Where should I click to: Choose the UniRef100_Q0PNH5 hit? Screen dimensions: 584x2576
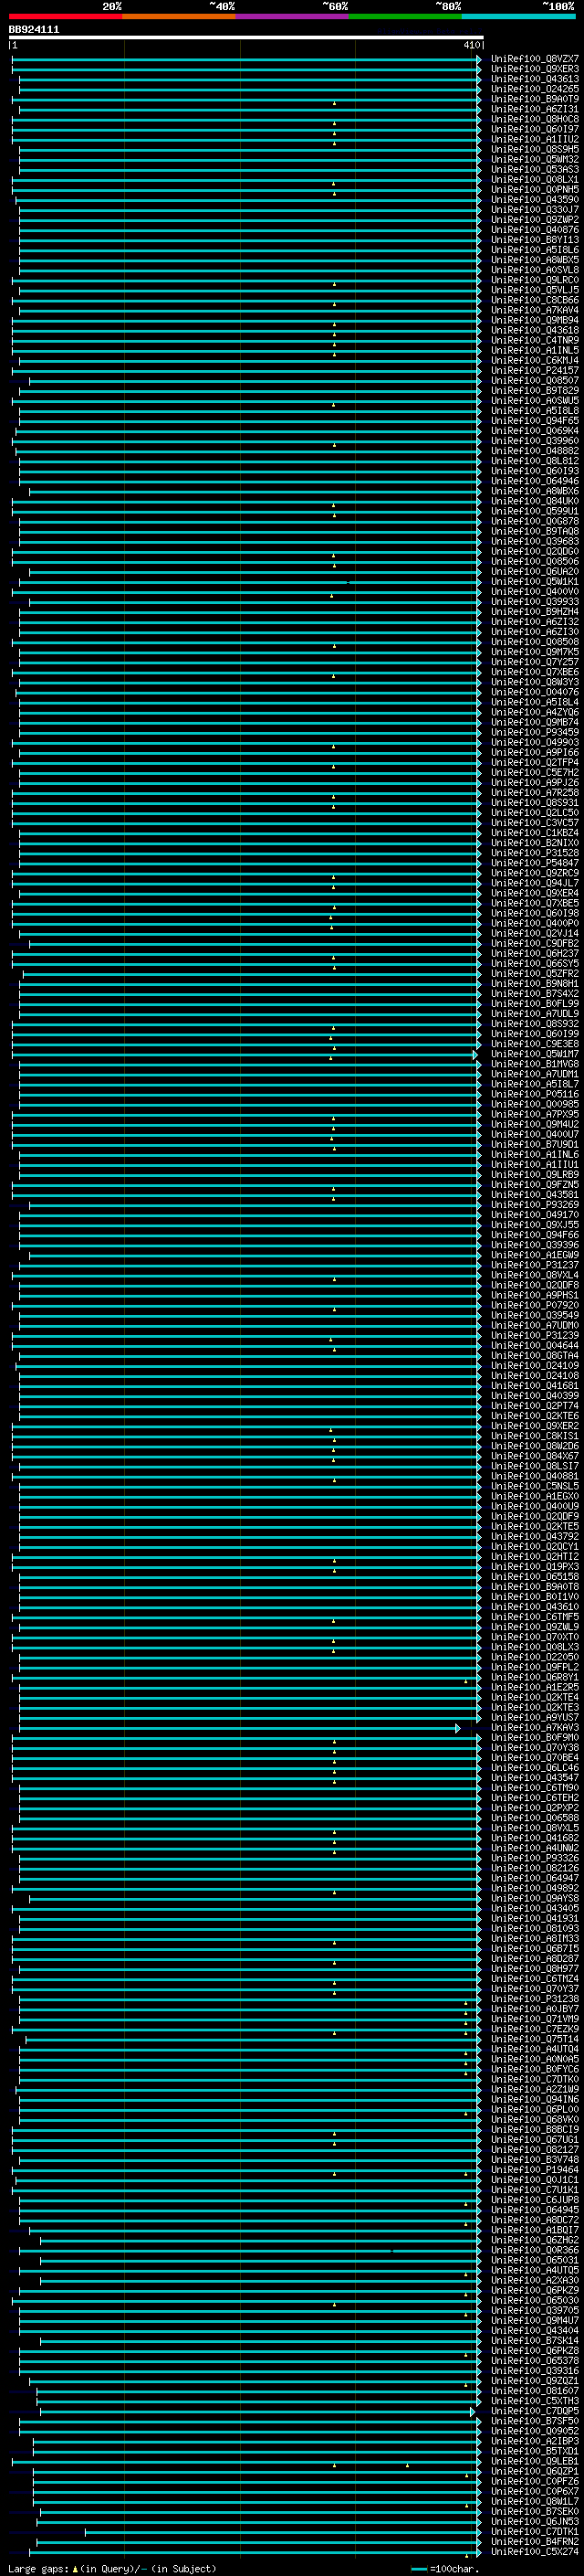tap(535, 189)
